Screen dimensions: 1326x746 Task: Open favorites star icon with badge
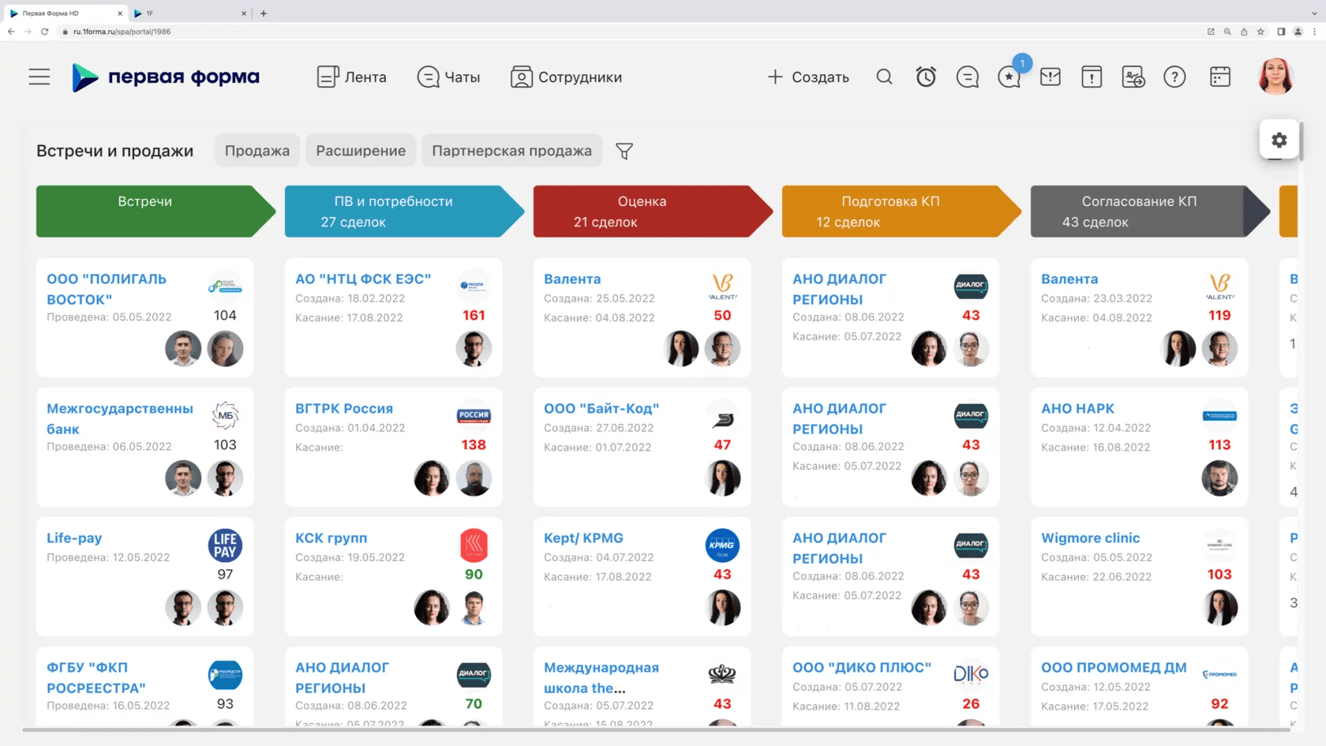1009,77
